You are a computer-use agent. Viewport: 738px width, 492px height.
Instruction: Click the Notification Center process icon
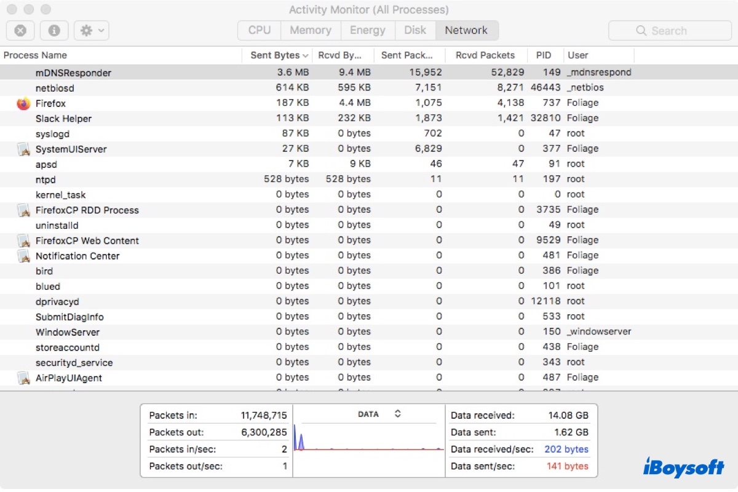click(23, 256)
